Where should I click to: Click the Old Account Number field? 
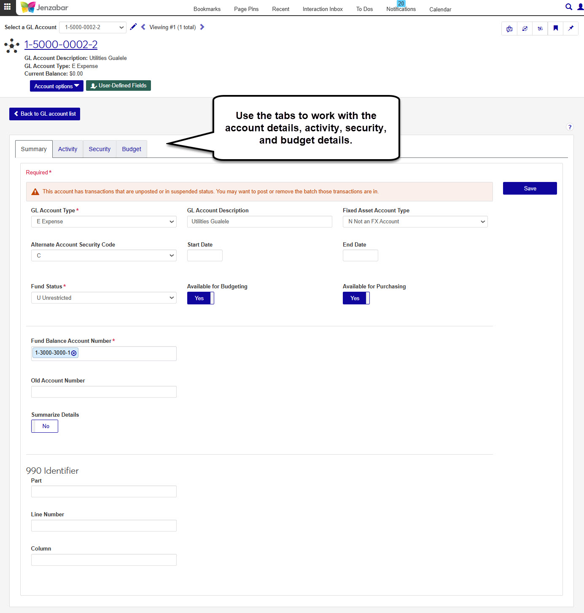104,392
